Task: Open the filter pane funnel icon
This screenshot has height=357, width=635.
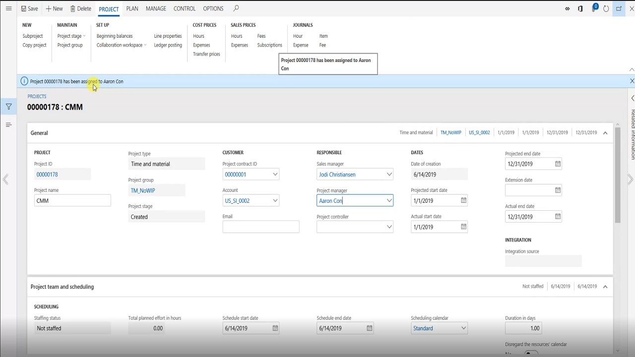Action: 8,107
